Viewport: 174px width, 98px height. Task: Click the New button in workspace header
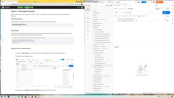(x=107, y=5)
